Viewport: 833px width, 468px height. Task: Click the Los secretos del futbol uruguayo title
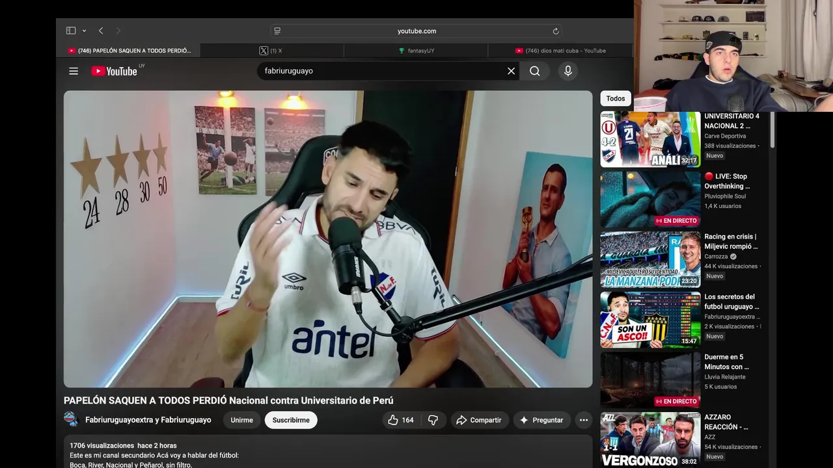[x=731, y=302]
